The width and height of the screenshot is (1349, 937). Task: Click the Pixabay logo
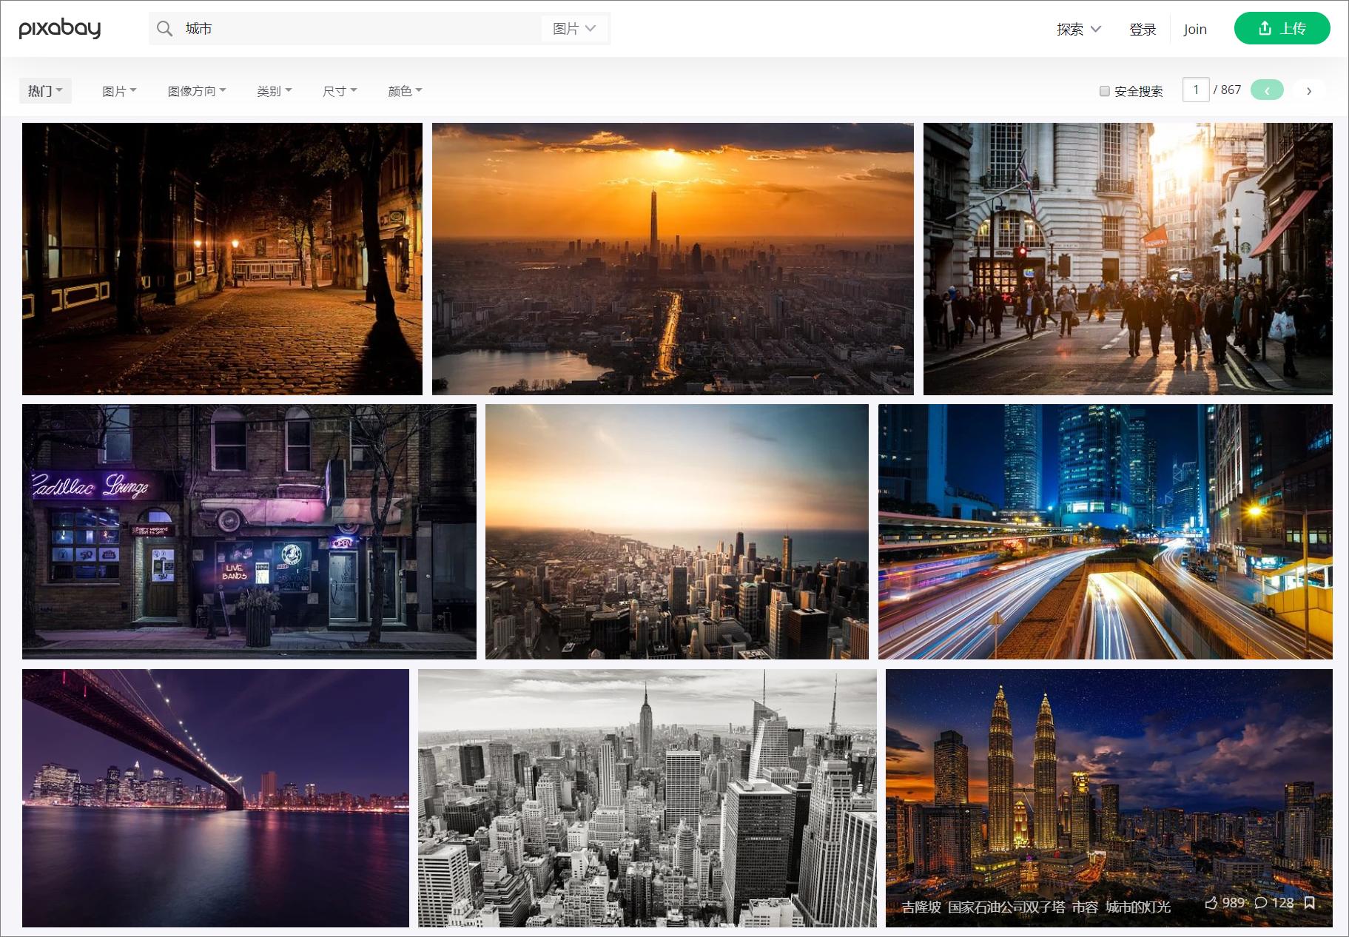tap(59, 28)
